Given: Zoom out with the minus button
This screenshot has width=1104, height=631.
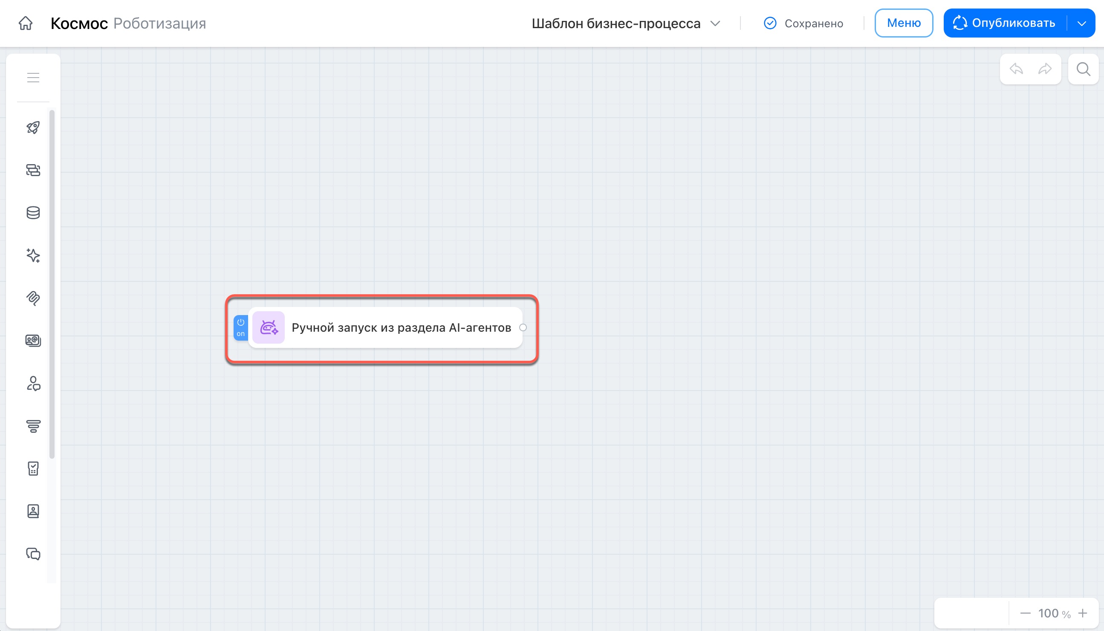Looking at the screenshot, I should [x=1025, y=613].
